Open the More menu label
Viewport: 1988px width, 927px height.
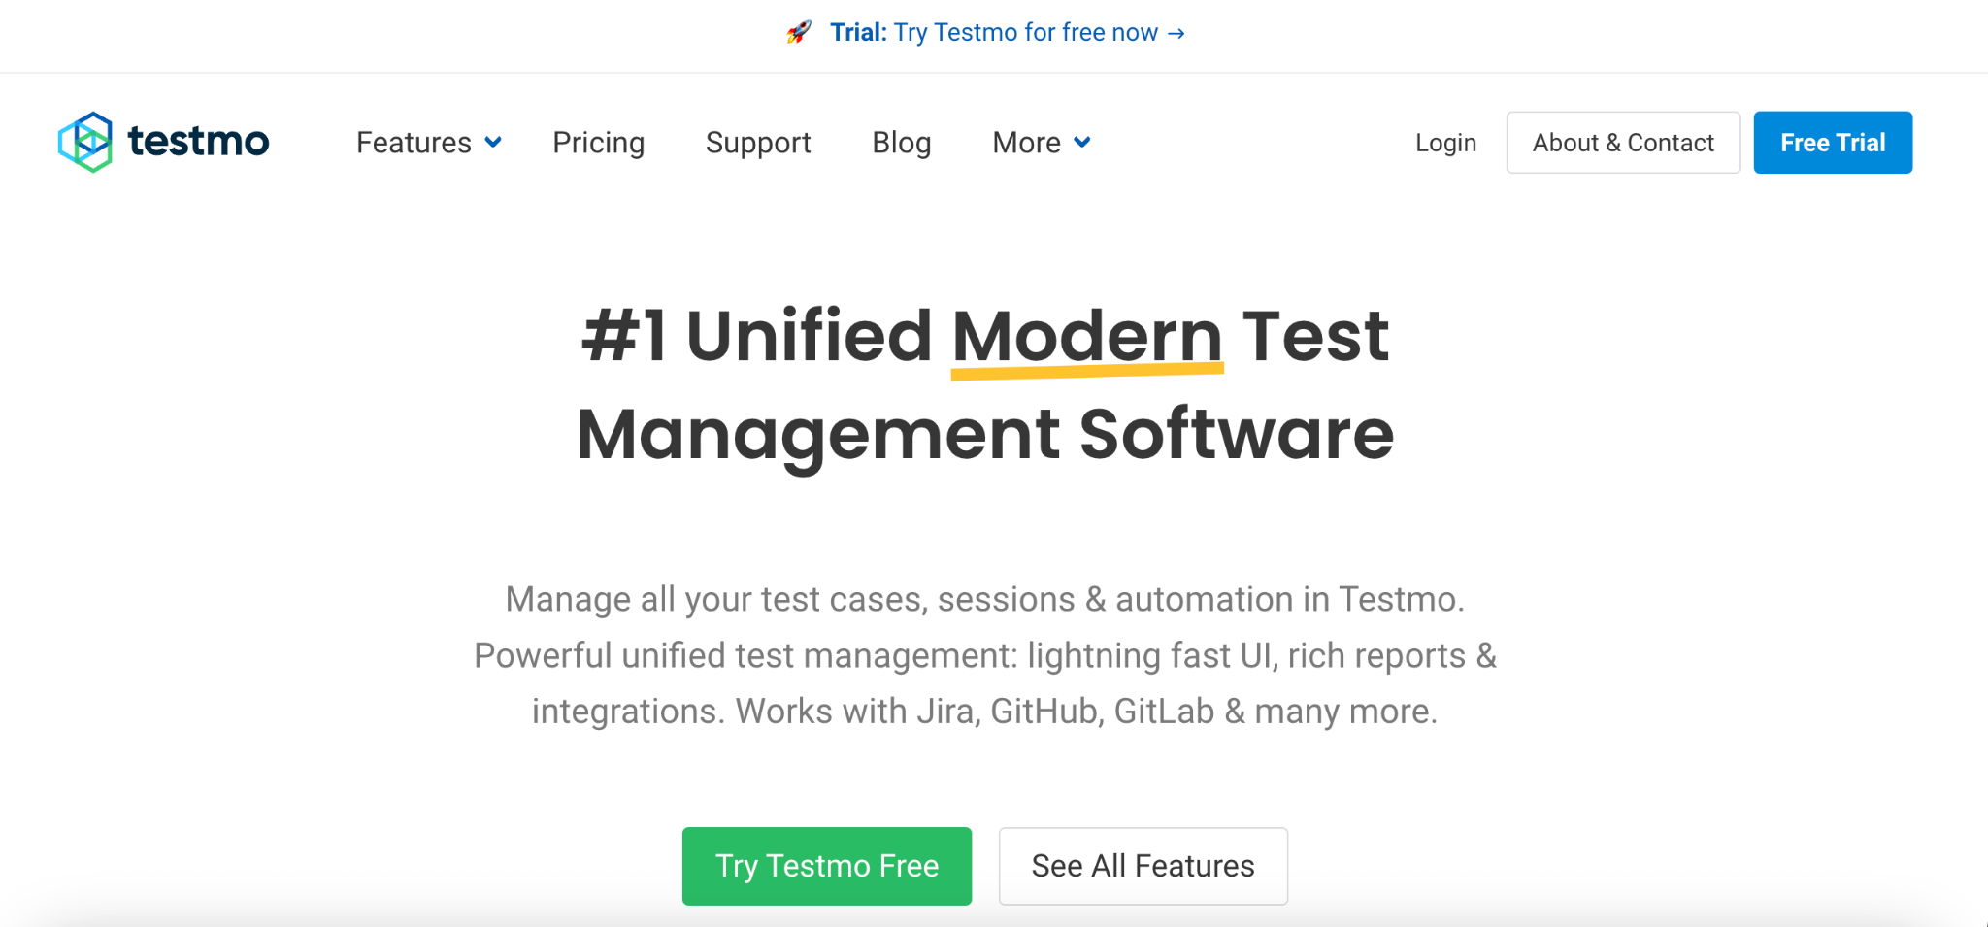point(1026,143)
